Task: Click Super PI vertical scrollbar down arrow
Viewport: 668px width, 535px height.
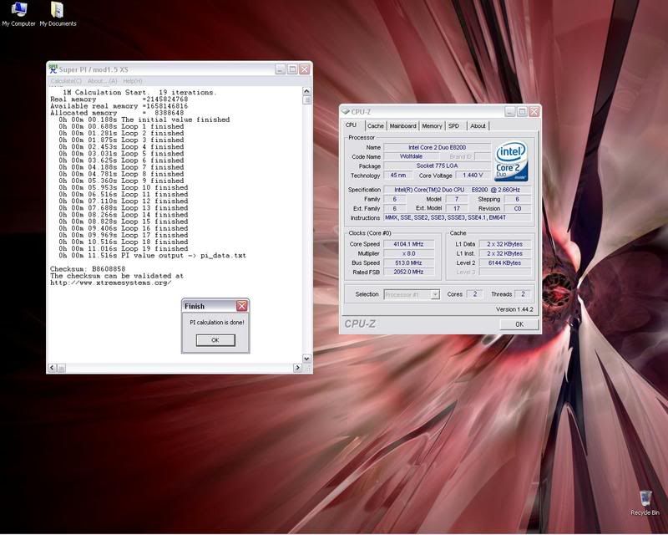Action: click(306, 359)
